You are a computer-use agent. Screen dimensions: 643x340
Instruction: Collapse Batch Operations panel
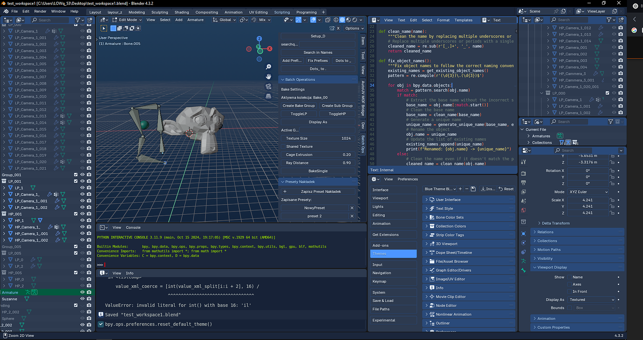click(318, 80)
